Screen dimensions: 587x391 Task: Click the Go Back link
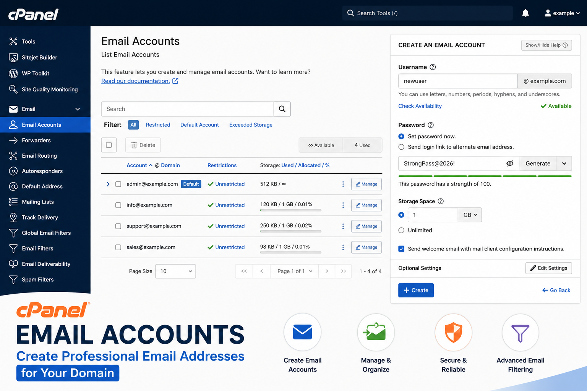click(556, 290)
